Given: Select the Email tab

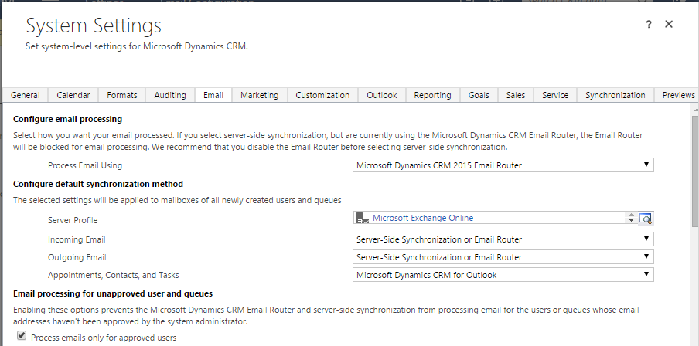Looking at the screenshot, I should [213, 95].
